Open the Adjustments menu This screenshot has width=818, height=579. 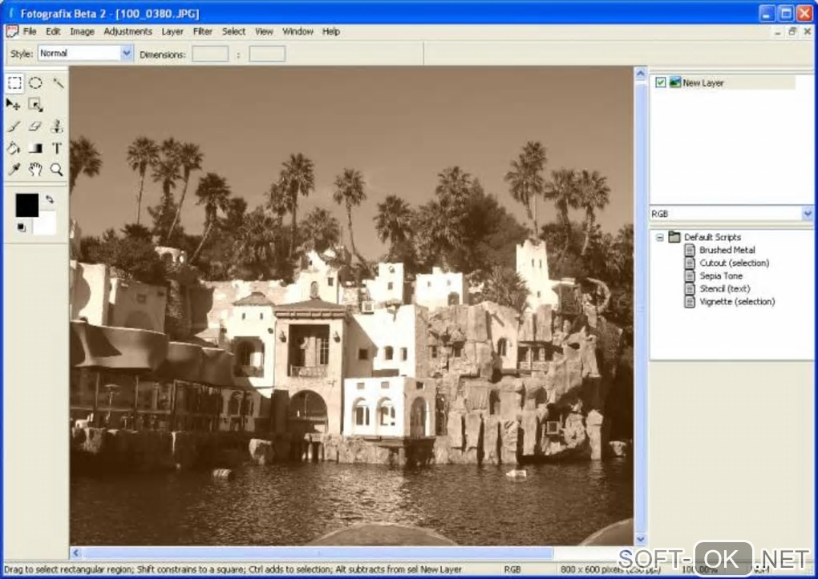(128, 32)
